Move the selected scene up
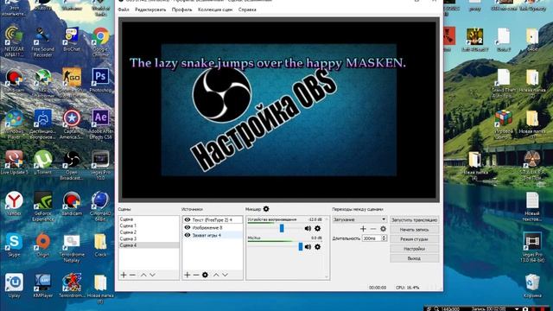 pos(143,275)
